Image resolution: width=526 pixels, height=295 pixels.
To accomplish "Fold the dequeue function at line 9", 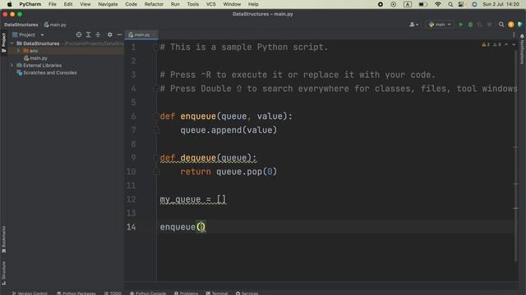I will 156,157.
